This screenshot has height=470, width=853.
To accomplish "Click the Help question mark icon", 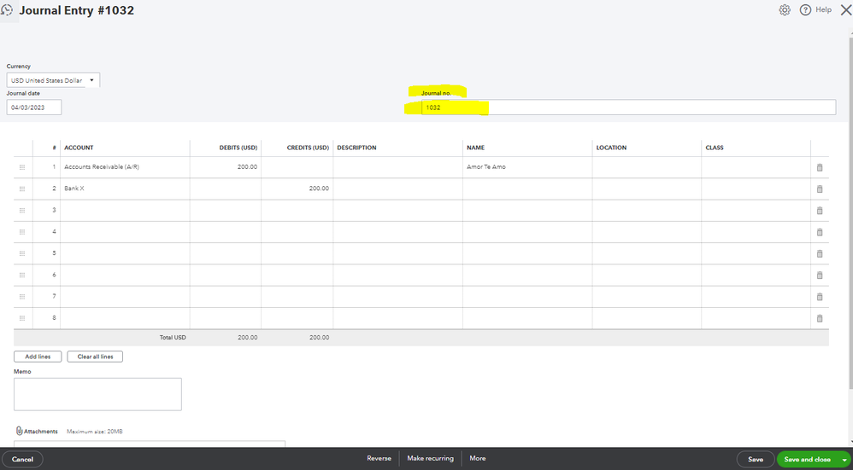I will tap(805, 9).
